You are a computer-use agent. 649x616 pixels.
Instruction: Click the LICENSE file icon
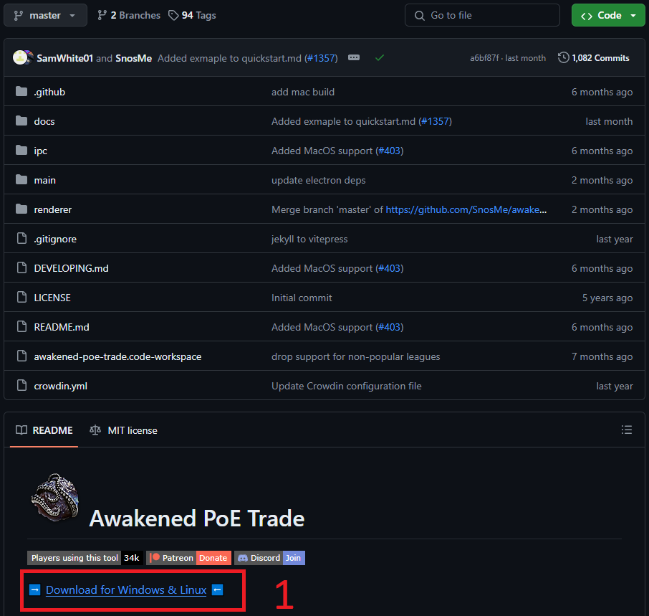point(21,297)
